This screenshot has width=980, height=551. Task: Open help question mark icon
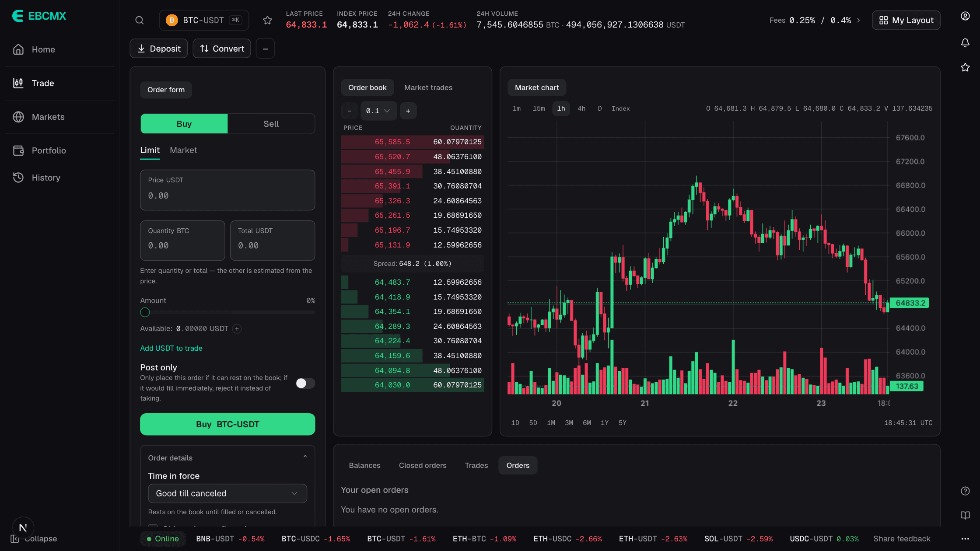965,491
